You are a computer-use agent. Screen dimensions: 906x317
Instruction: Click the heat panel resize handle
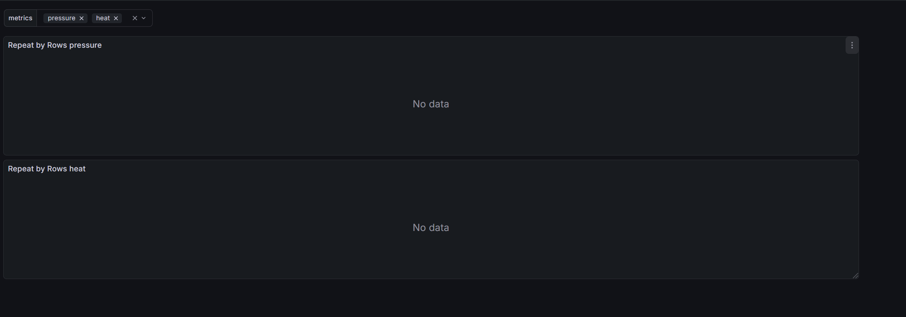855,276
